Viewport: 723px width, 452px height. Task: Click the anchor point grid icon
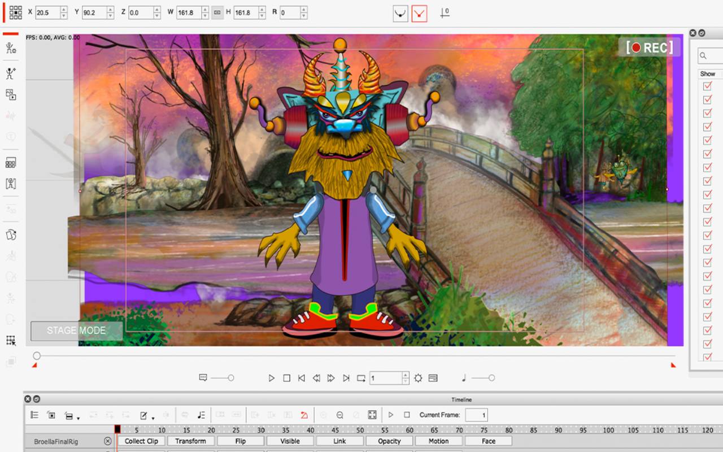(16, 12)
